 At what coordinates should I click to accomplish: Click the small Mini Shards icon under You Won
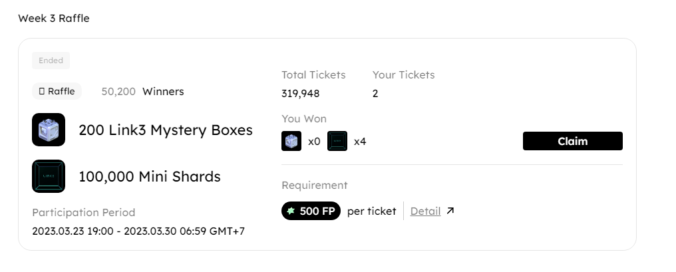tap(337, 141)
